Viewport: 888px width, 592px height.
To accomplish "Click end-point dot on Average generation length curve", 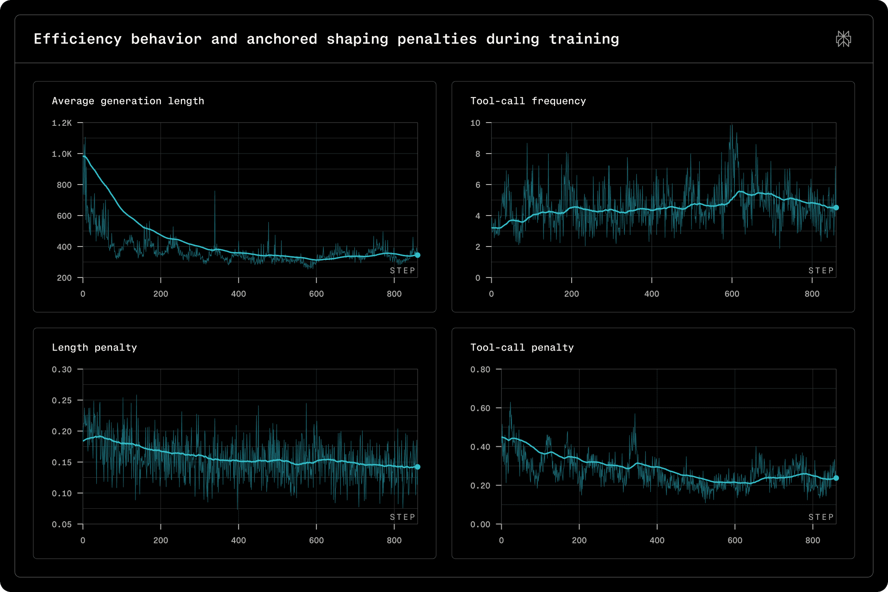I will coord(417,255).
